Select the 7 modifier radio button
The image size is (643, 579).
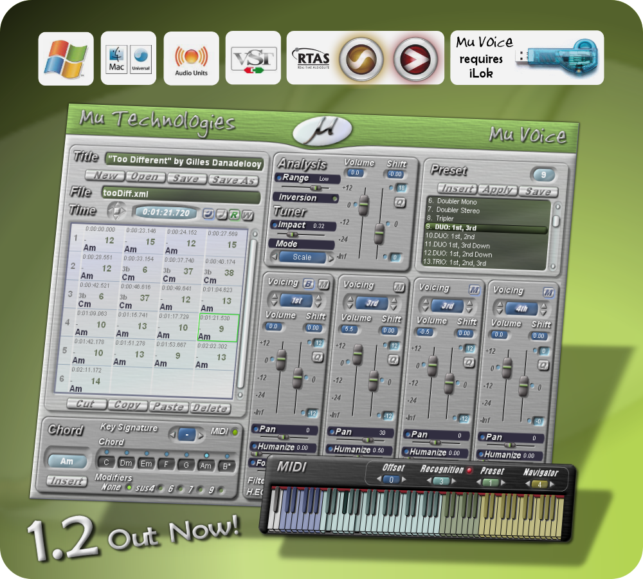tap(200, 490)
